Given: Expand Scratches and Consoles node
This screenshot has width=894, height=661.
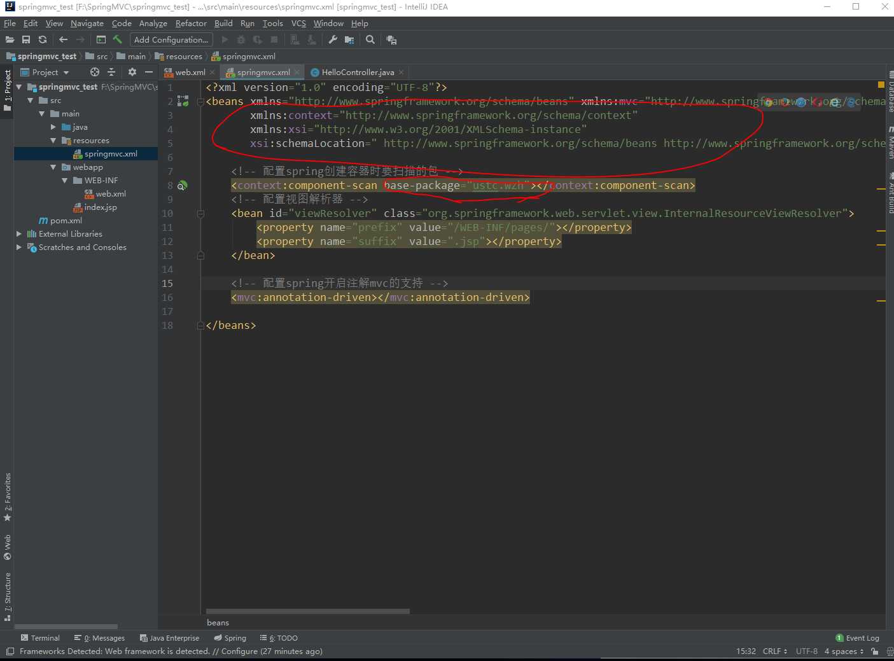Looking at the screenshot, I should [x=19, y=247].
